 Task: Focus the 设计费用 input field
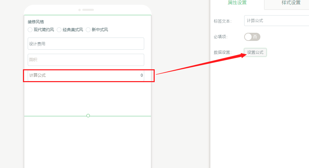point(86,44)
